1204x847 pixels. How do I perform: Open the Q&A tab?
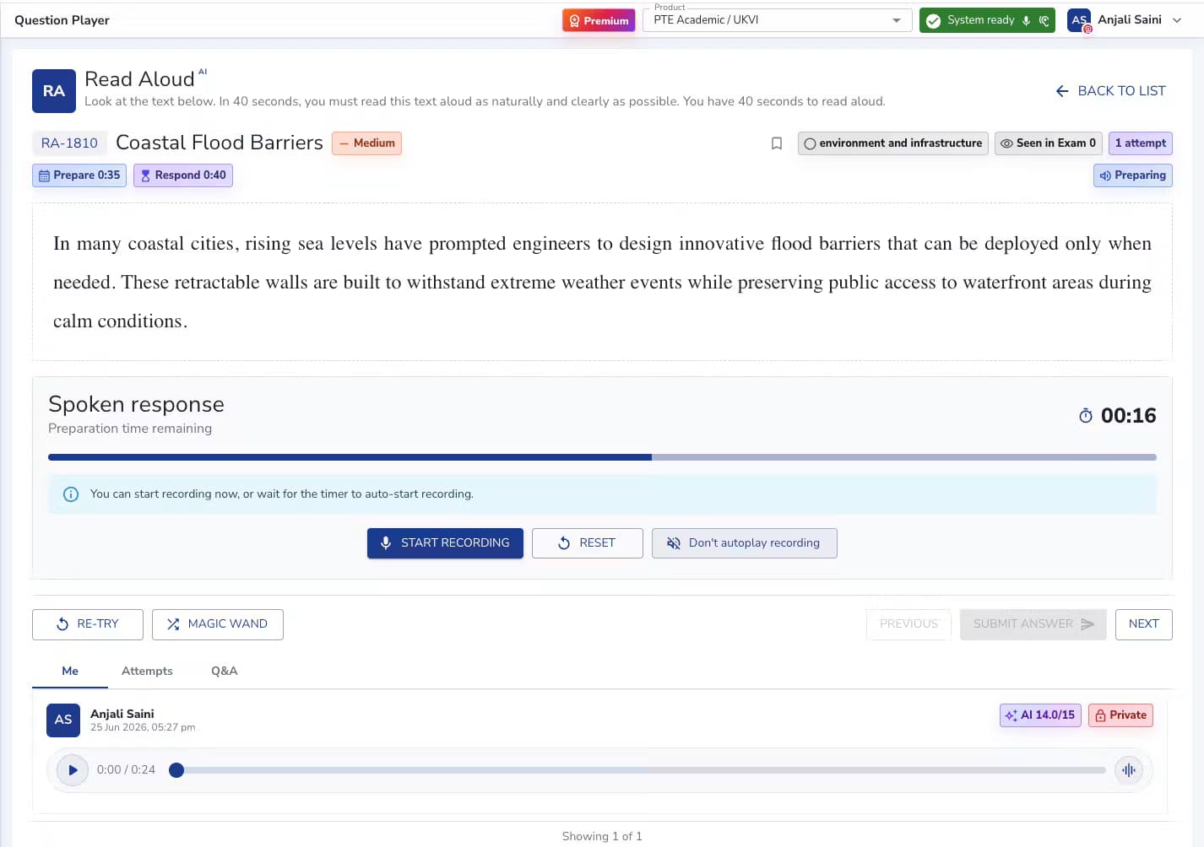coord(225,672)
